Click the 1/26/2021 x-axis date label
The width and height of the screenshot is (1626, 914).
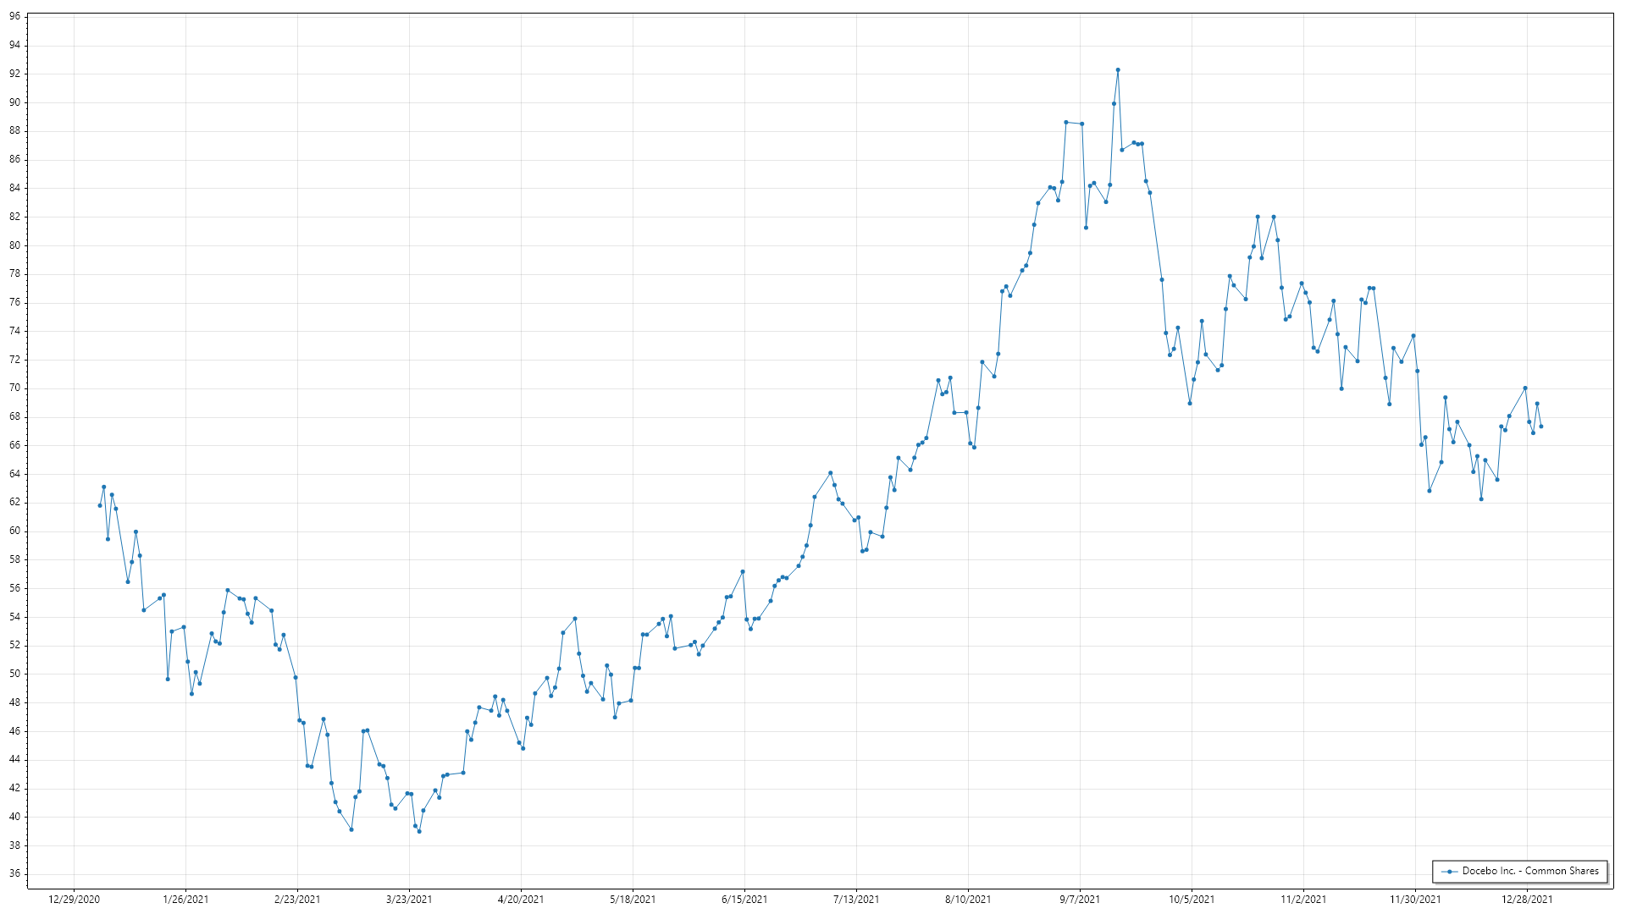pos(185,899)
